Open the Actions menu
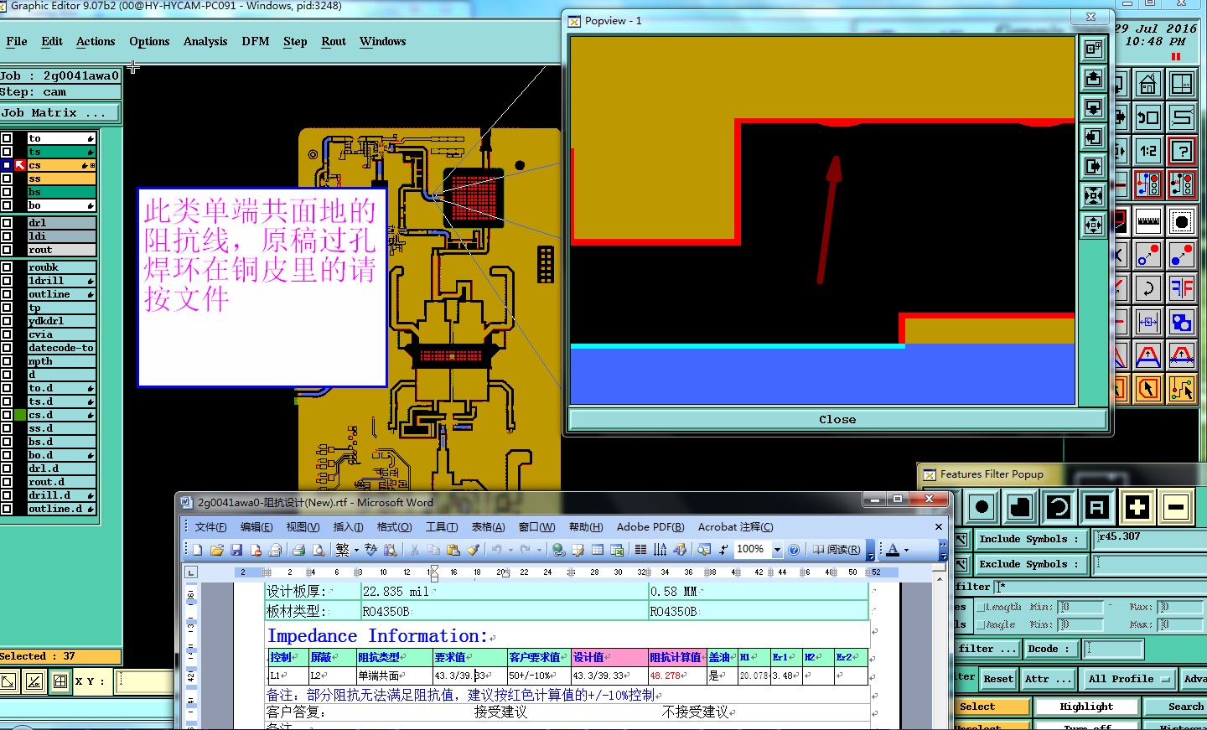 pos(96,41)
